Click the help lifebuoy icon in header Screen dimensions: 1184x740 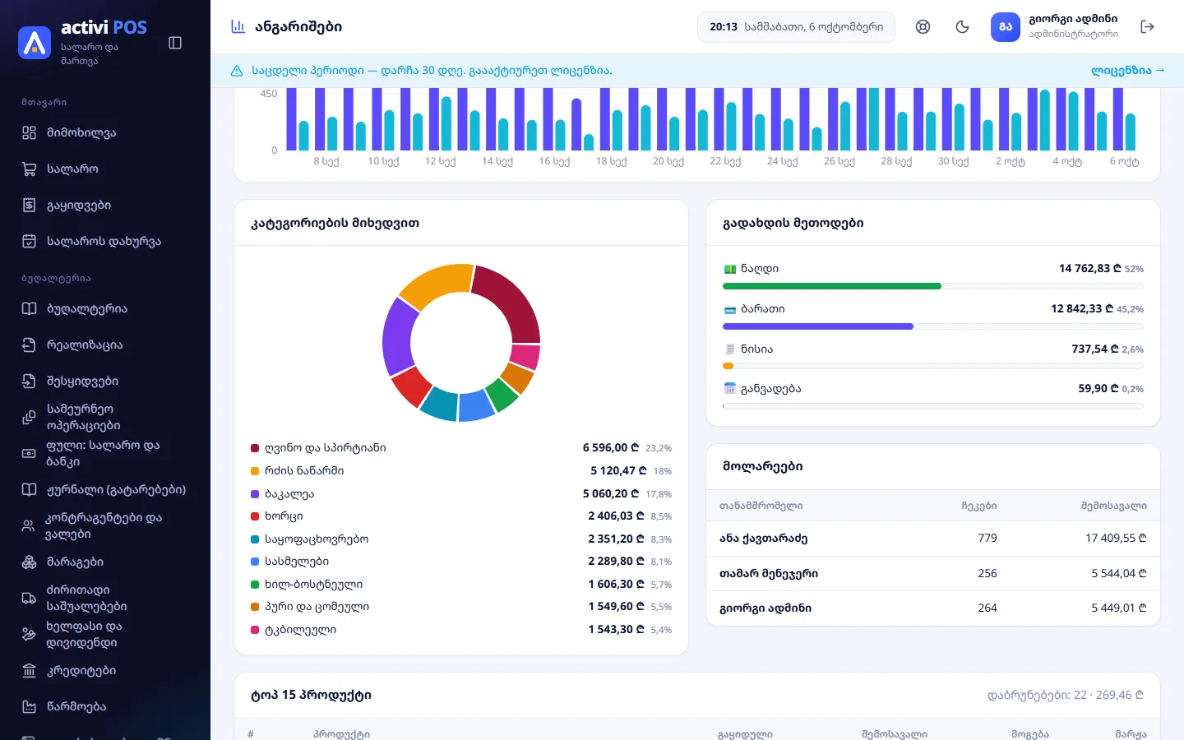923,27
